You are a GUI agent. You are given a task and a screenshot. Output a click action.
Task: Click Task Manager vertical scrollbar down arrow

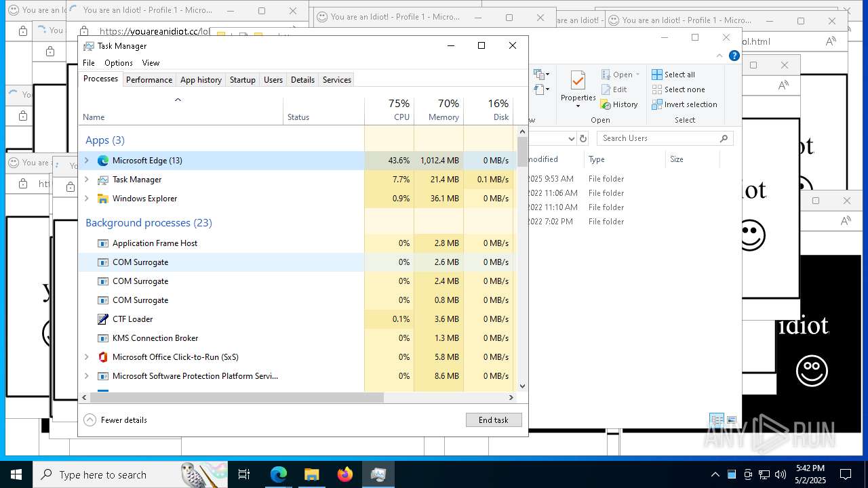click(x=522, y=386)
